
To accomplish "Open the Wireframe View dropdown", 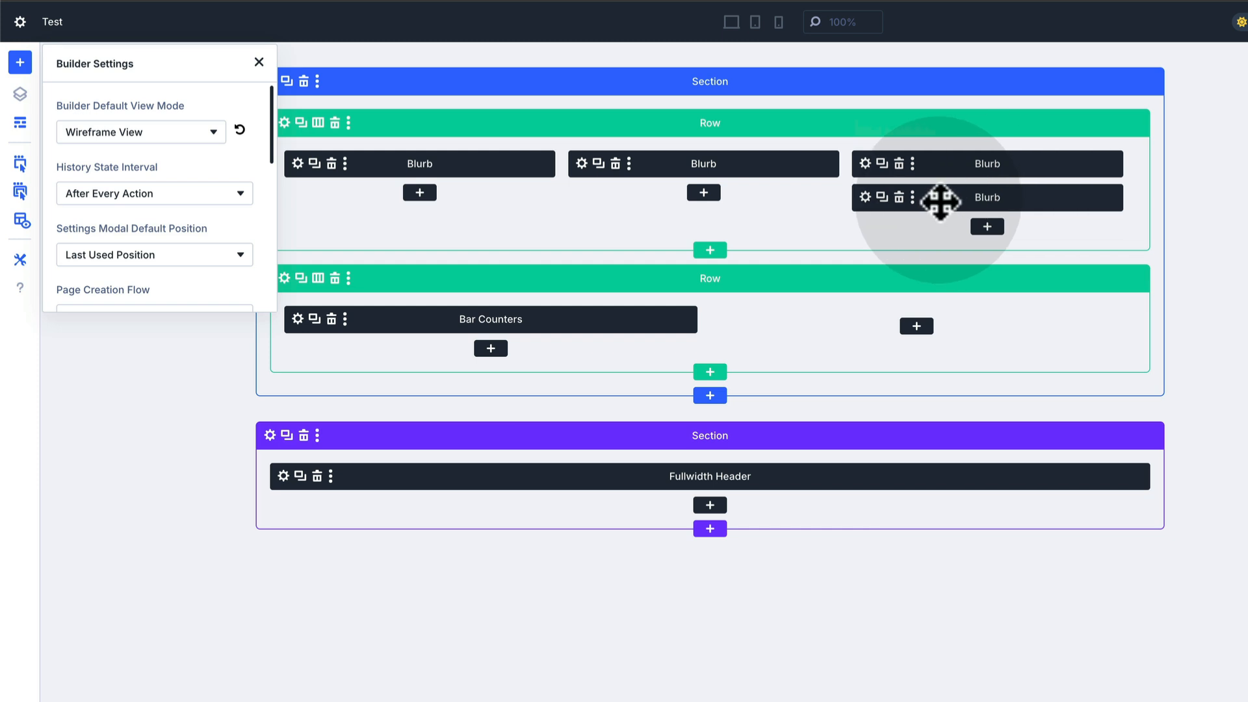I will tap(141, 132).
